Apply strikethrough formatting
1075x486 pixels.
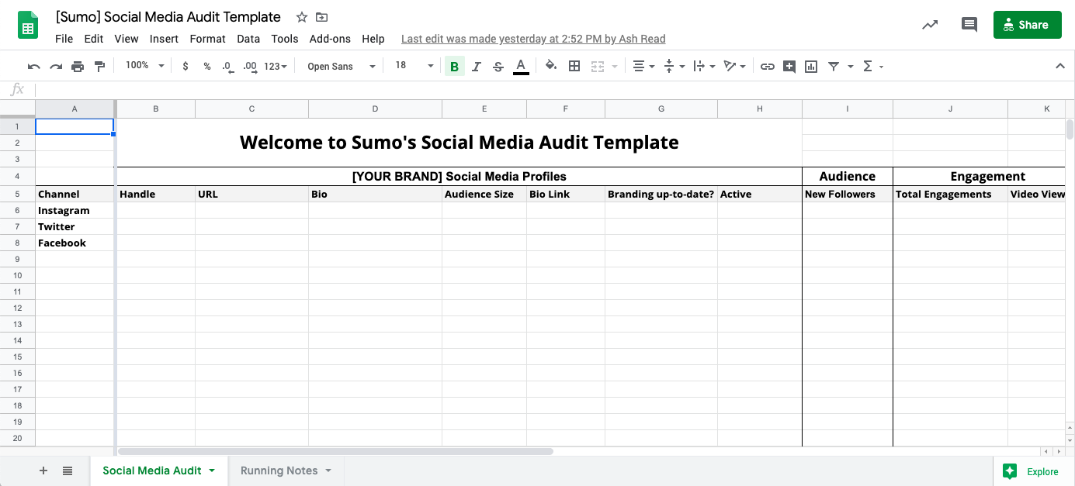(498, 67)
